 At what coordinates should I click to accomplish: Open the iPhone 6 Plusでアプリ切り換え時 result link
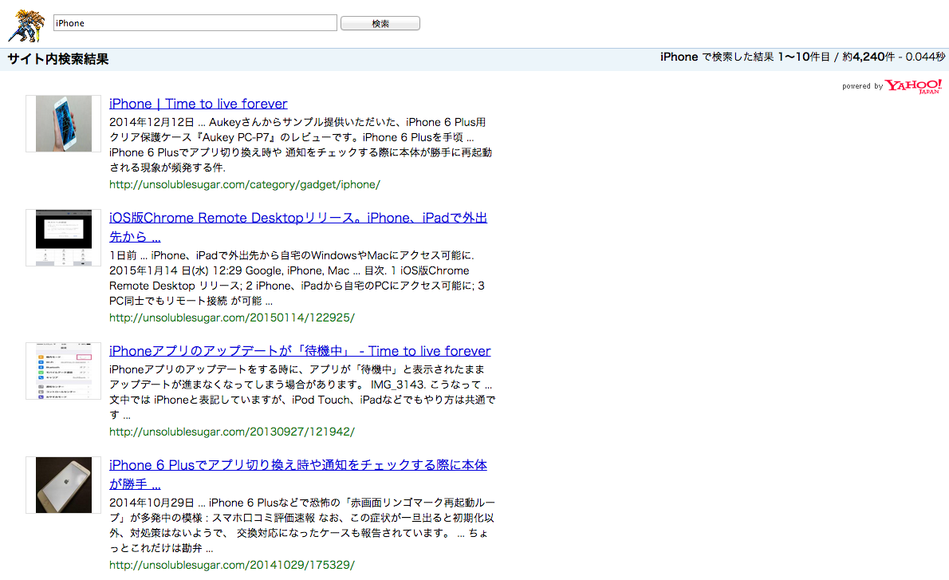point(297,474)
